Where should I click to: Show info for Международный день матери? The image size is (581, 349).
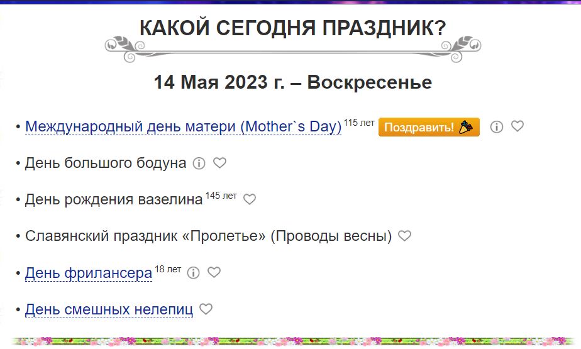pos(497,127)
